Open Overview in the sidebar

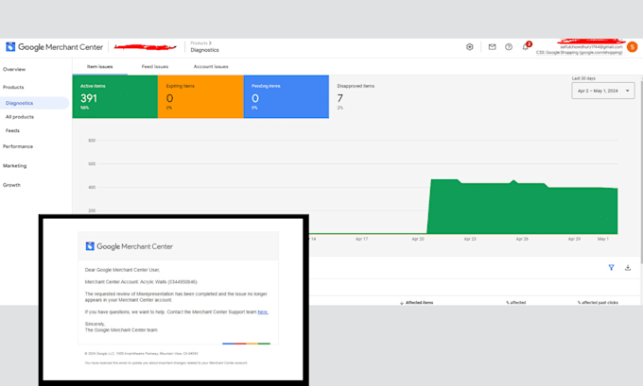(x=14, y=69)
